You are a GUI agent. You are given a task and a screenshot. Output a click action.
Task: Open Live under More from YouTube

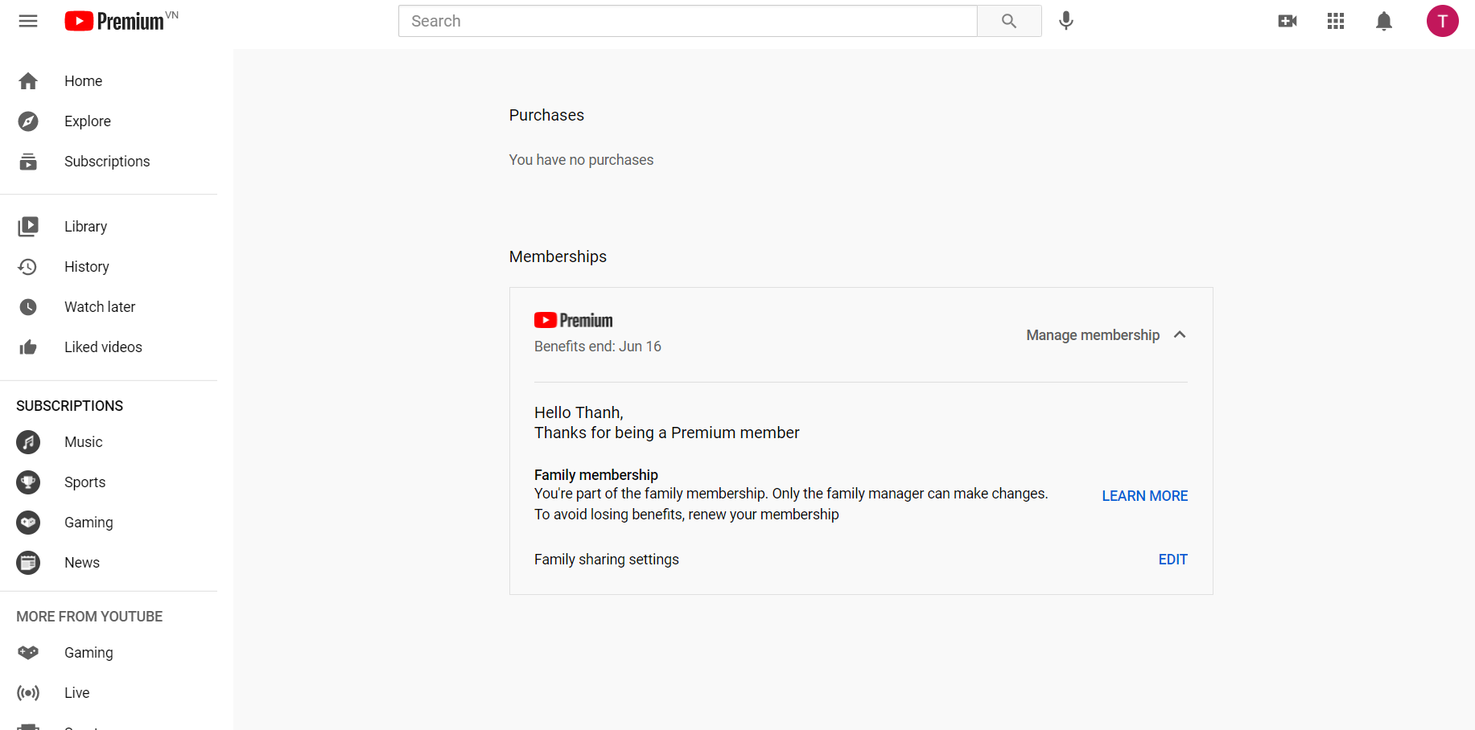pos(76,693)
